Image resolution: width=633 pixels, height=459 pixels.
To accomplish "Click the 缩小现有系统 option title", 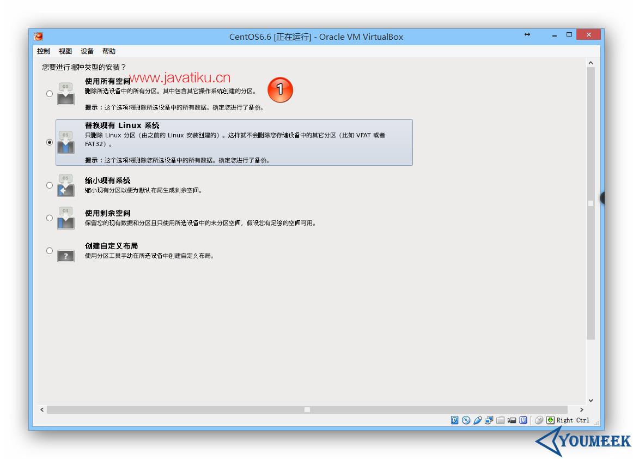I will pos(108,180).
